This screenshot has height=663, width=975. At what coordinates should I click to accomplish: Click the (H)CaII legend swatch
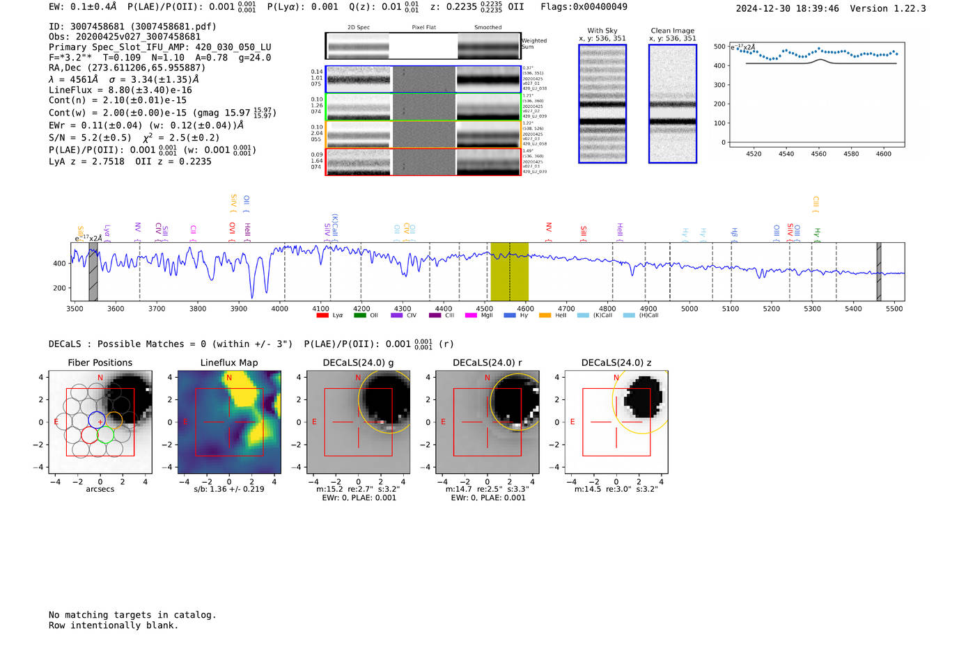[629, 315]
